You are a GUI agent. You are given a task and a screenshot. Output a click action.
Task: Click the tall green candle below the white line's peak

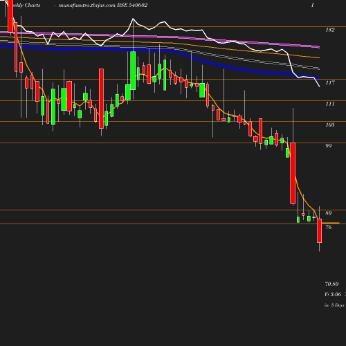tap(133, 71)
